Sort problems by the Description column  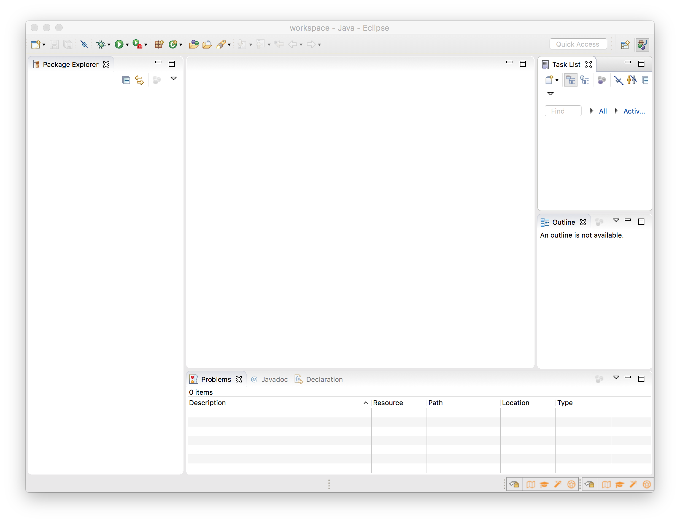(x=279, y=402)
